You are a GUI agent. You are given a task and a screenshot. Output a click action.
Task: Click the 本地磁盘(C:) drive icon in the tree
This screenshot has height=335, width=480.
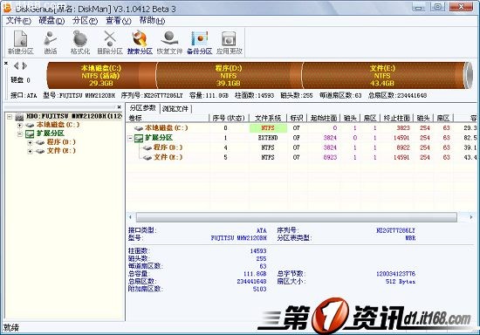pyautogui.click(x=30, y=125)
